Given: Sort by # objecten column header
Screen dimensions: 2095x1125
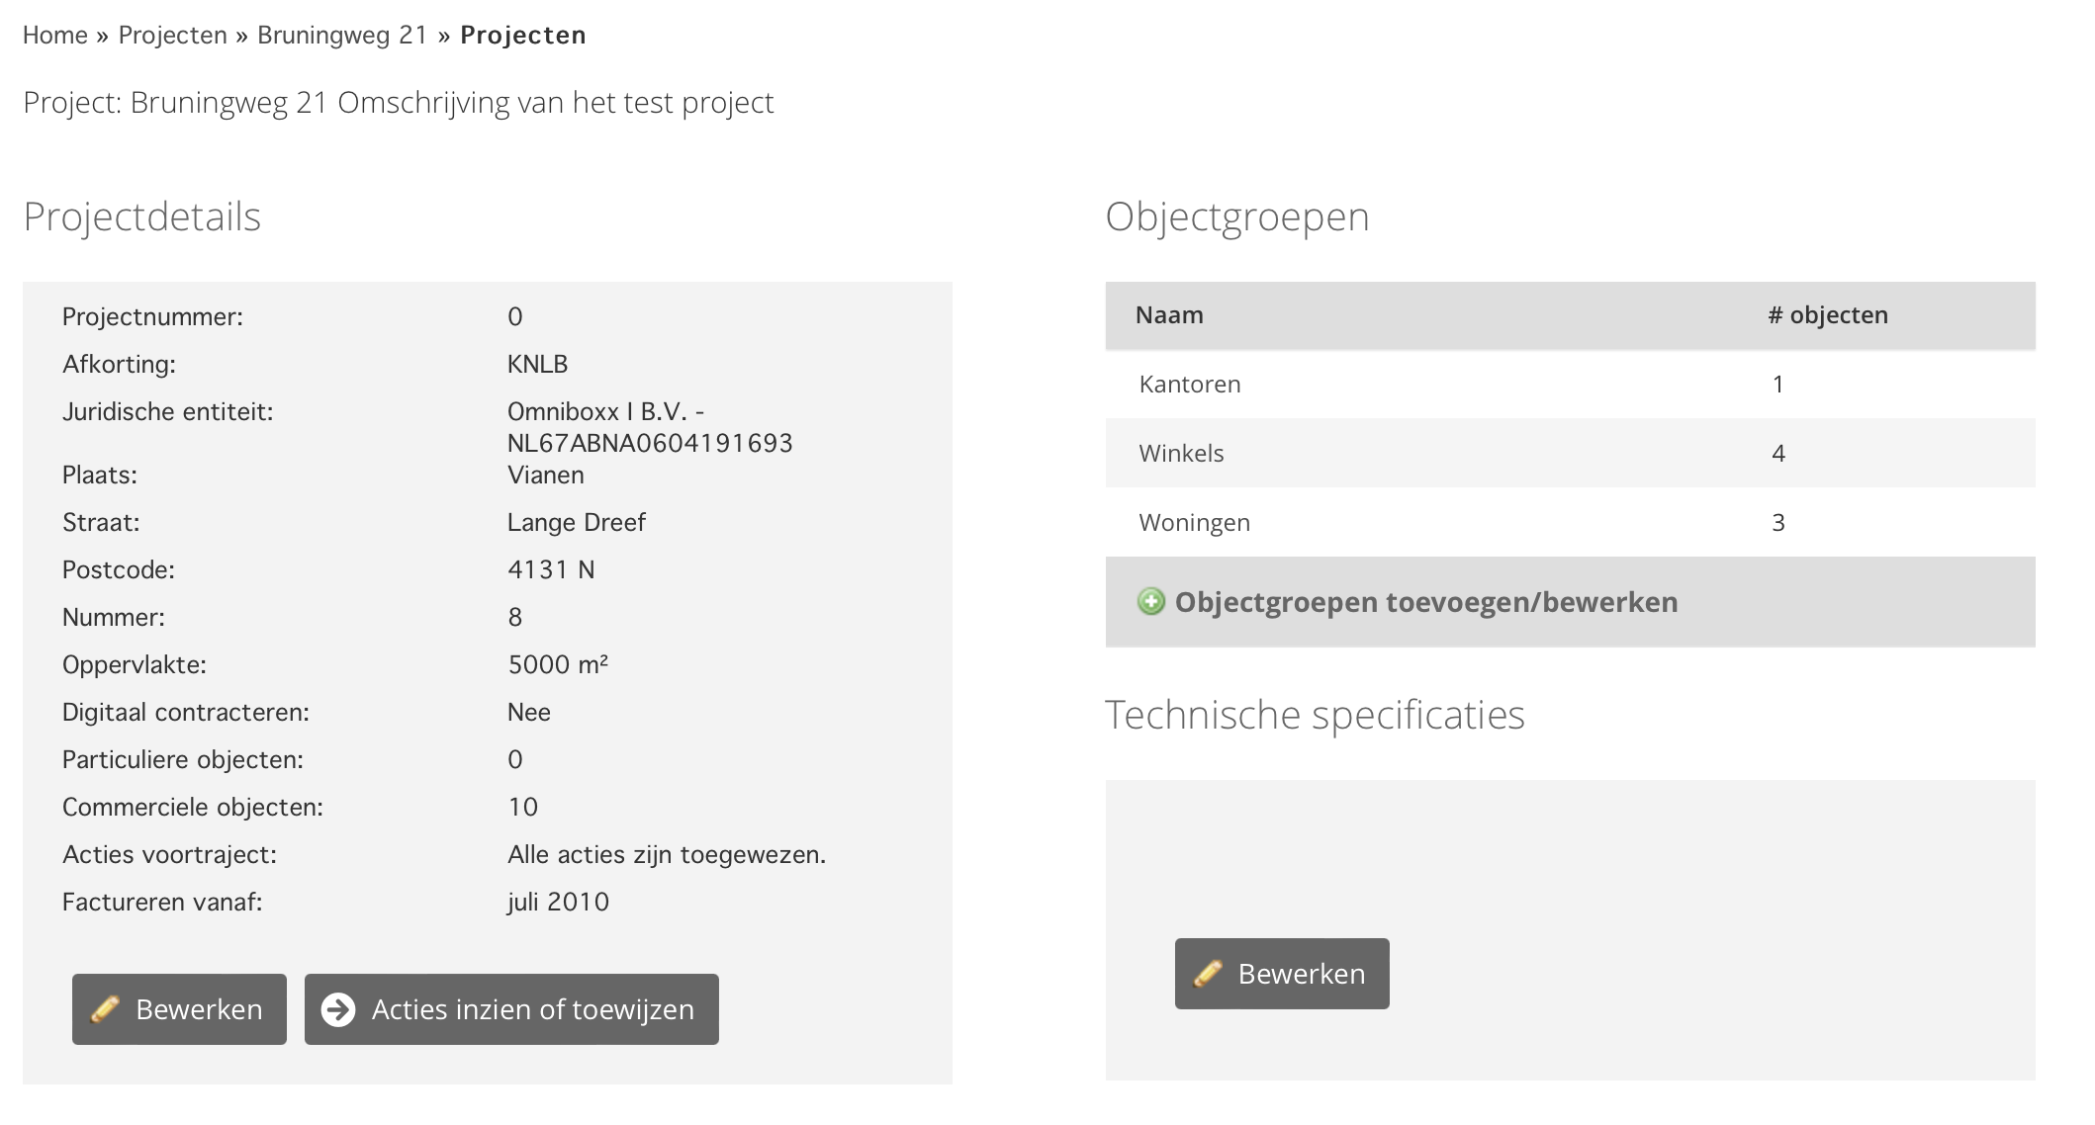Looking at the screenshot, I should (x=1827, y=315).
